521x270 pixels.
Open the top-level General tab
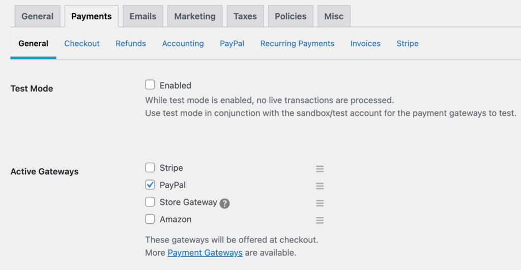click(x=37, y=16)
